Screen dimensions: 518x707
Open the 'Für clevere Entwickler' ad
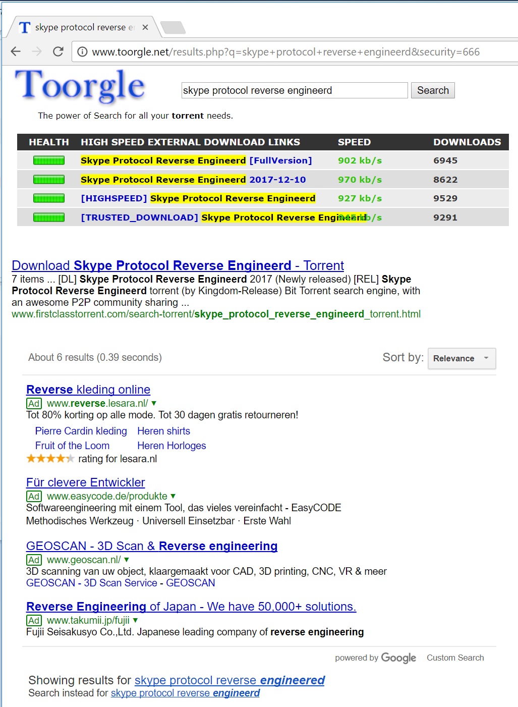[86, 482]
